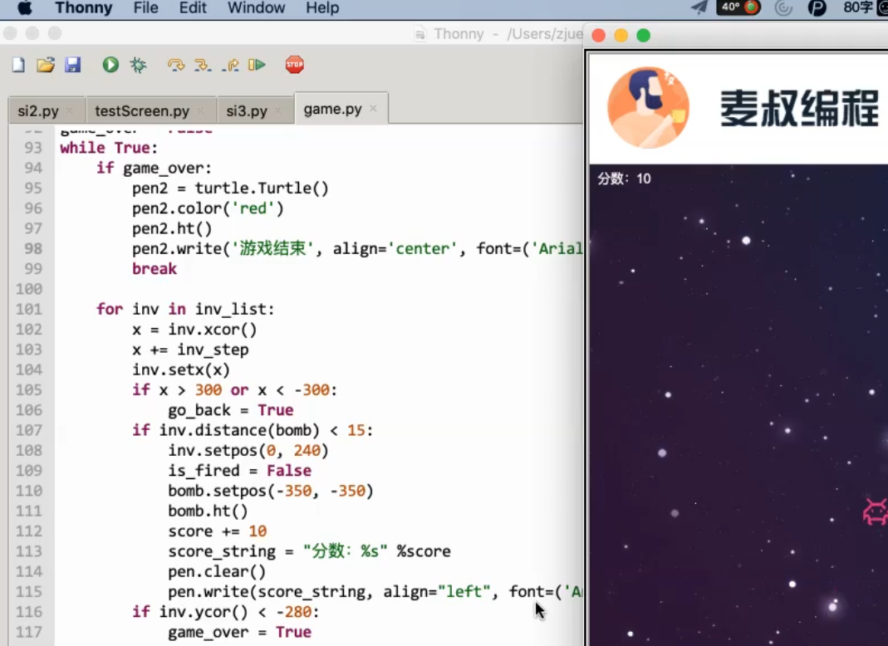Viewport: 888px width, 646px height.
Task: Click "pen2.color('red')" code line
Action: point(208,209)
